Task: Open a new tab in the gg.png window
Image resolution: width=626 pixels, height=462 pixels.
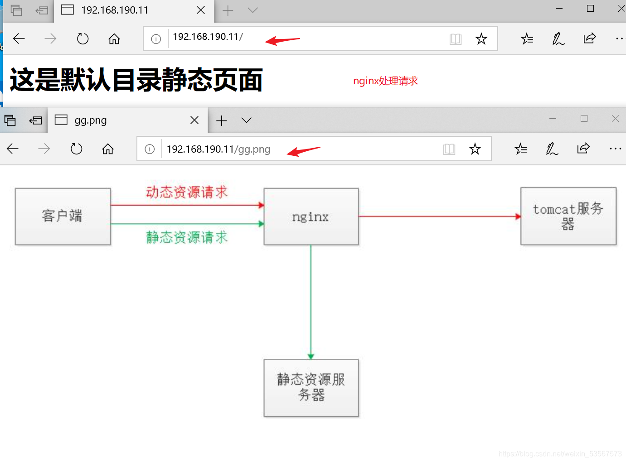Action: tap(222, 120)
